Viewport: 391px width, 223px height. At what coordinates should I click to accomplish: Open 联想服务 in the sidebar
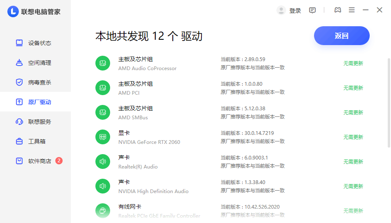click(35, 122)
